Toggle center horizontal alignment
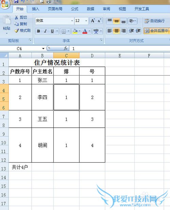Screen dimensions: 170x210 pyautogui.click(x=117, y=31)
